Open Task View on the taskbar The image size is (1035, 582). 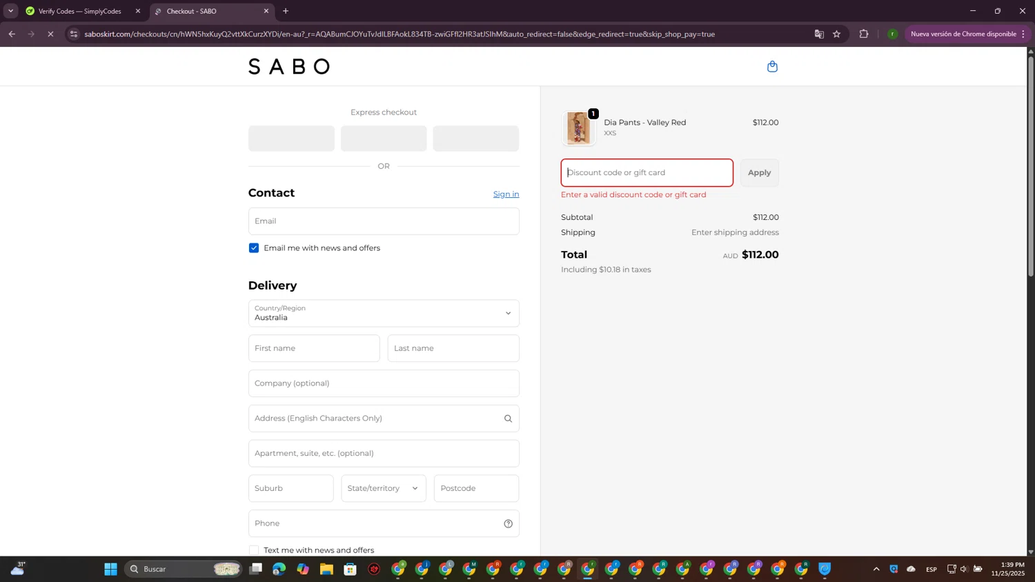point(256,569)
